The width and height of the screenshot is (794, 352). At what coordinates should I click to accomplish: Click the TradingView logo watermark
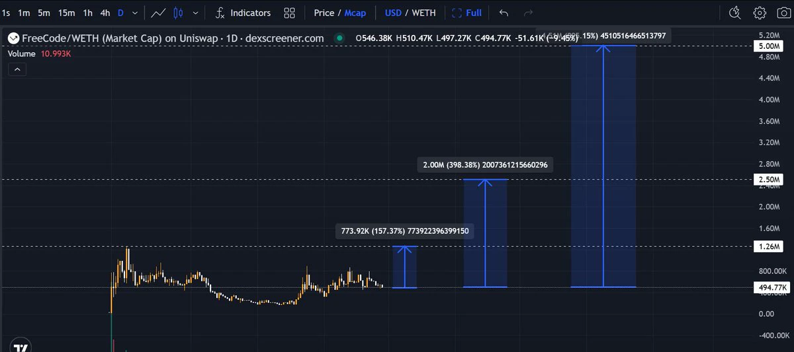[21, 347]
